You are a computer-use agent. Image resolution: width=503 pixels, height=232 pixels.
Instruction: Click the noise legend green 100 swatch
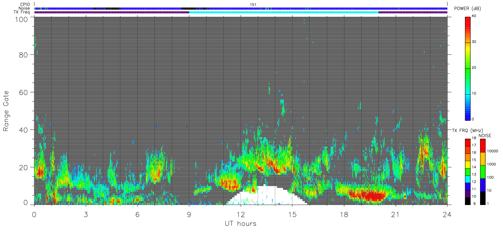point(483,172)
